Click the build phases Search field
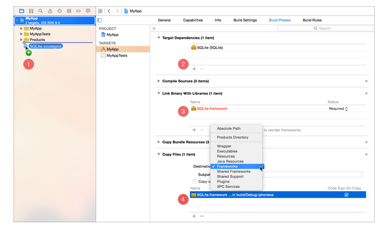 click(x=325, y=28)
